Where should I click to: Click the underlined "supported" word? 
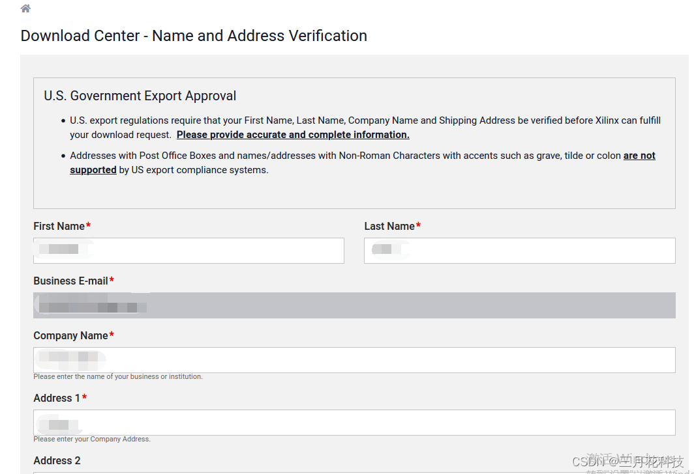[x=93, y=170]
